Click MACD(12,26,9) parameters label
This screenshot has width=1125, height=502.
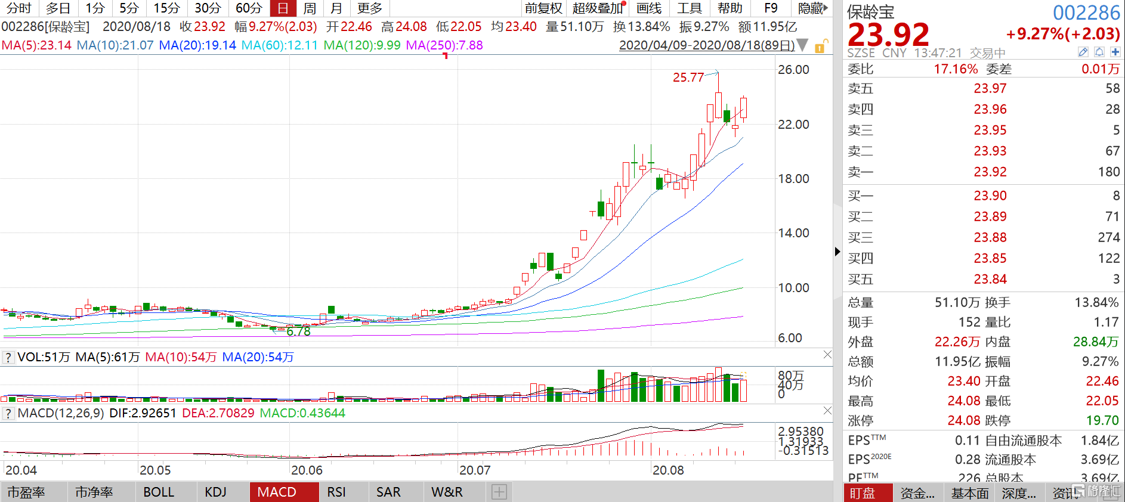pos(61,413)
